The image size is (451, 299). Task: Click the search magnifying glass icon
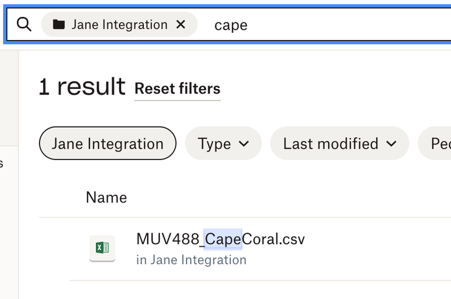coord(24,25)
